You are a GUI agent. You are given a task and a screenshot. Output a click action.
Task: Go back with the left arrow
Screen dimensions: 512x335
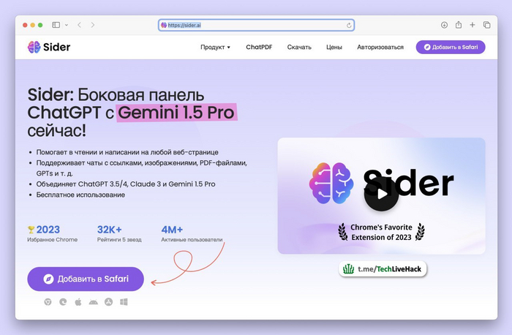(x=79, y=25)
